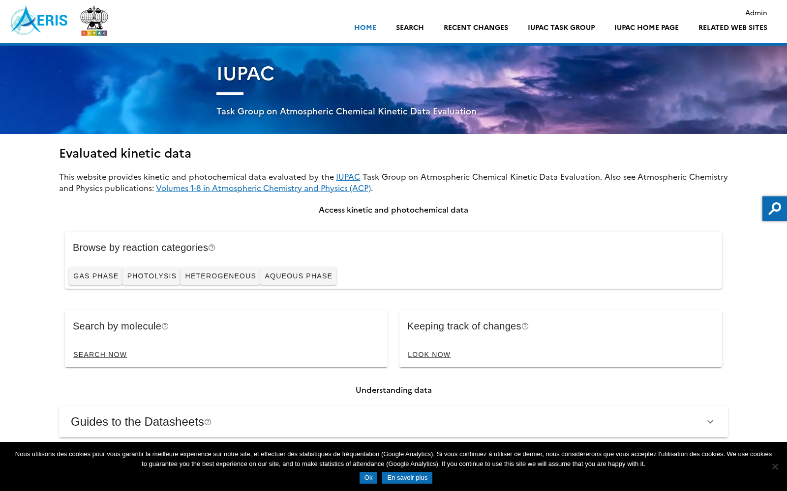The width and height of the screenshot is (787, 491).
Task: Click the Understanding data heading text
Action: pyautogui.click(x=393, y=390)
